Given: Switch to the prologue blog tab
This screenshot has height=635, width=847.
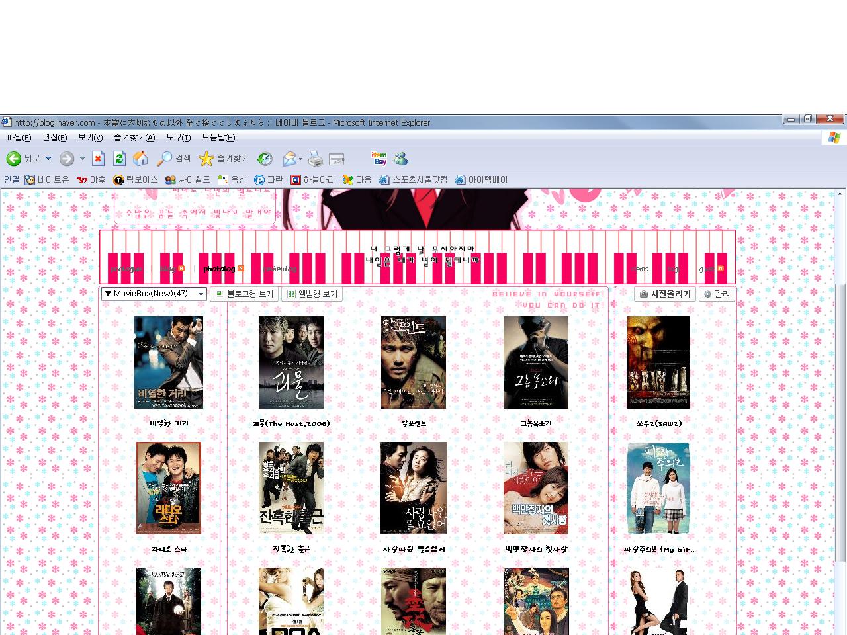Looking at the screenshot, I should coord(126,269).
